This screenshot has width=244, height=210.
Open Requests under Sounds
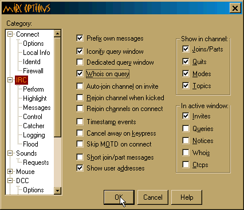tap(36, 163)
